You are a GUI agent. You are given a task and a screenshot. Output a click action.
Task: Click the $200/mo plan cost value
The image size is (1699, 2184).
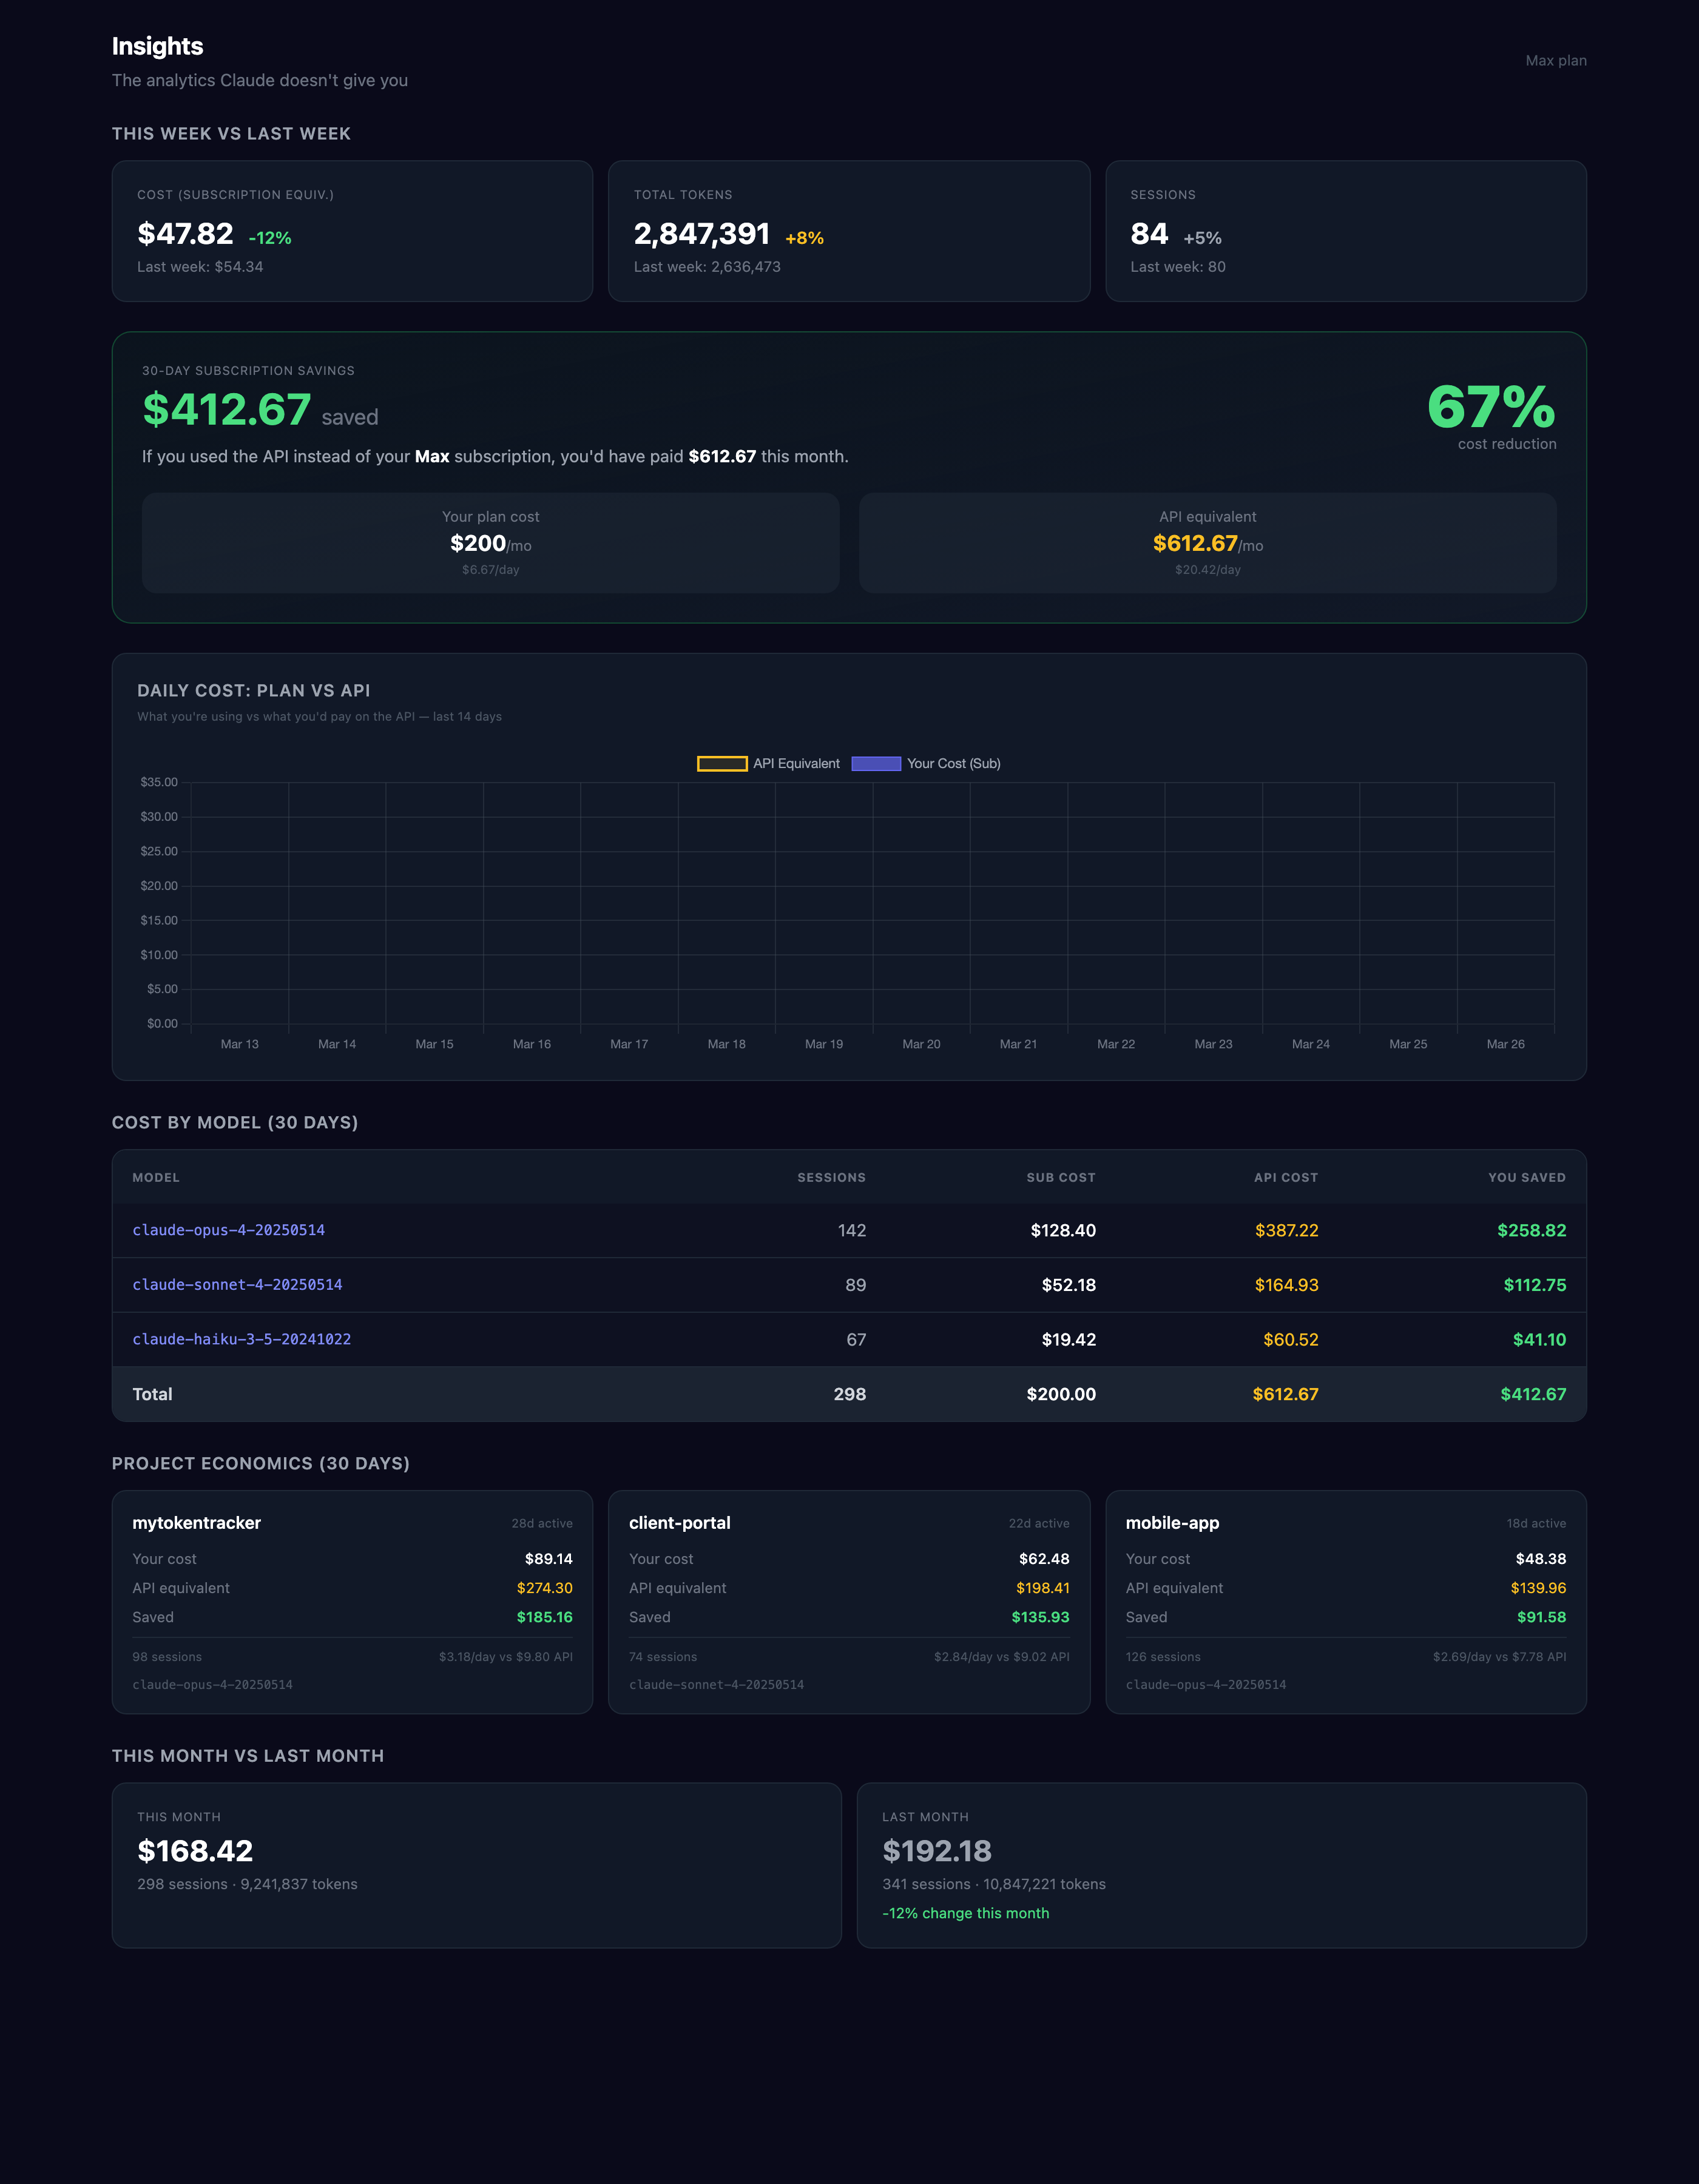click(490, 544)
